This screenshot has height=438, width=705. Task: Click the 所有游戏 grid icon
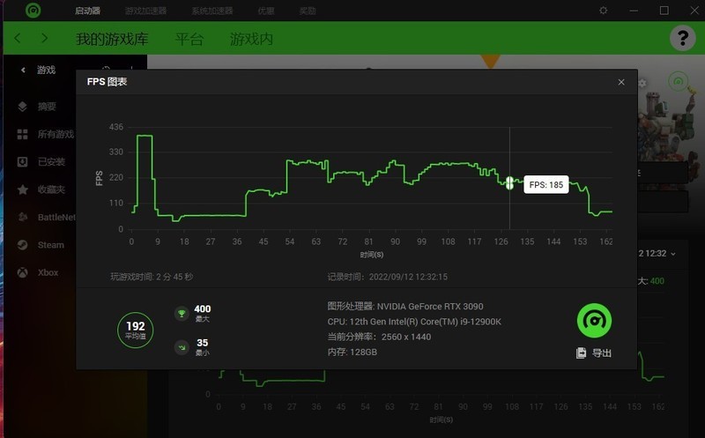pos(23,134)
